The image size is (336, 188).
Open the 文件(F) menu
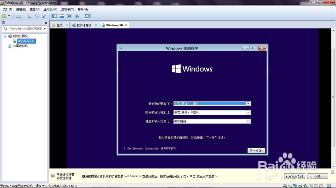click(7, 9)
